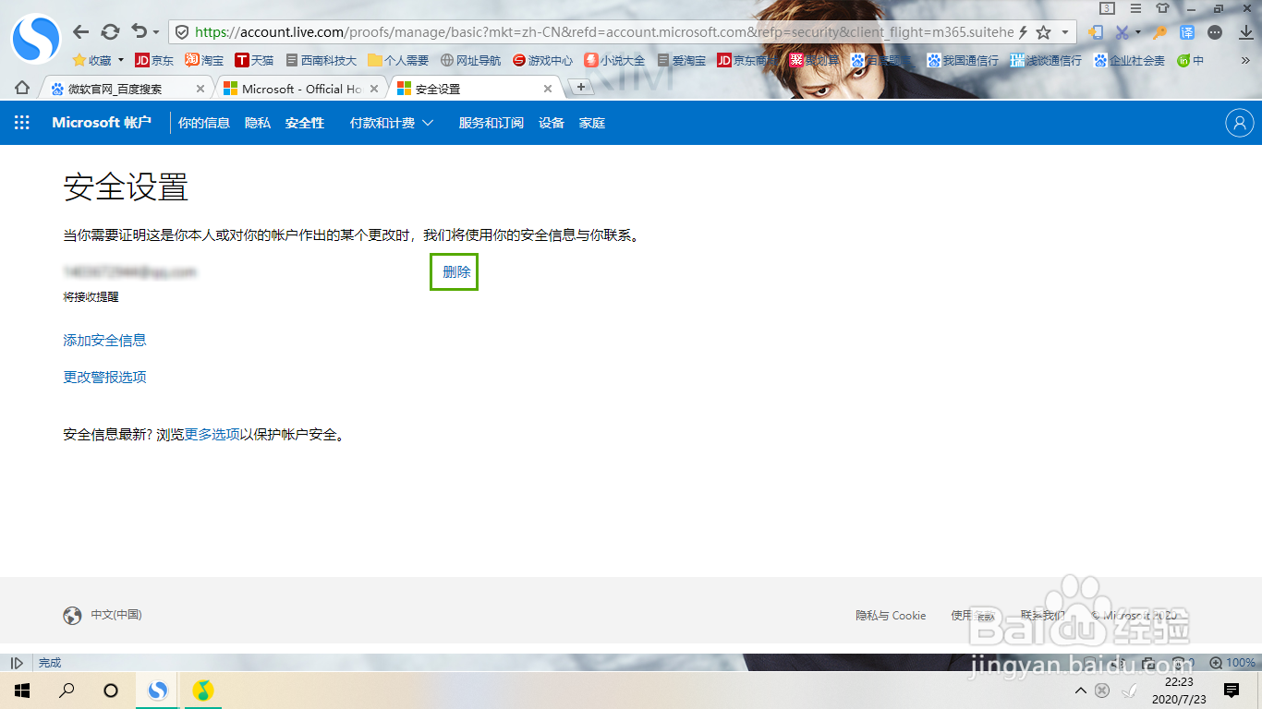Open the Microsoft apps grid icon
Image resolution: width=1262 pixels, height=709 pixels.
coord(21,122)
